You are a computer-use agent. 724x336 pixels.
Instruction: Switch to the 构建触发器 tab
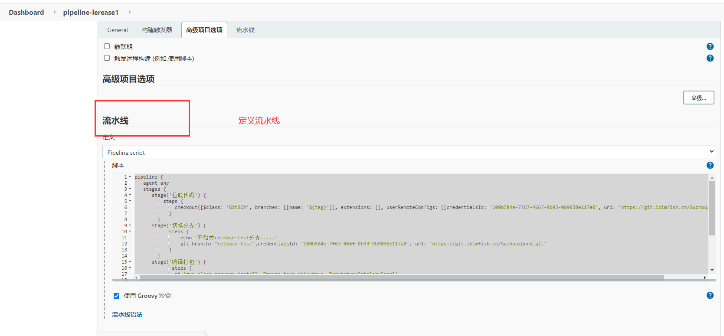(157, 30)
